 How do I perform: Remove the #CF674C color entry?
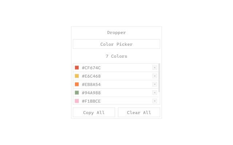[x=155, y=68]
